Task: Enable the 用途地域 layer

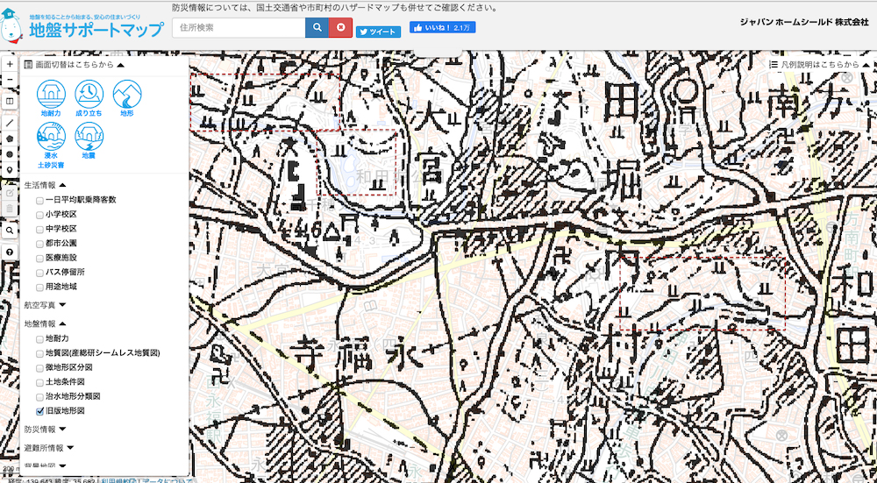Action: tap(39, 288)
